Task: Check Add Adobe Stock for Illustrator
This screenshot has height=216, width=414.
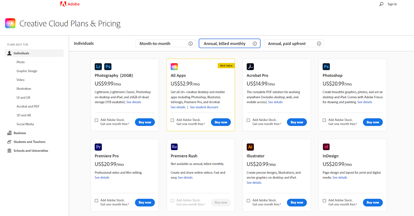Action: [x=248, y=201]
